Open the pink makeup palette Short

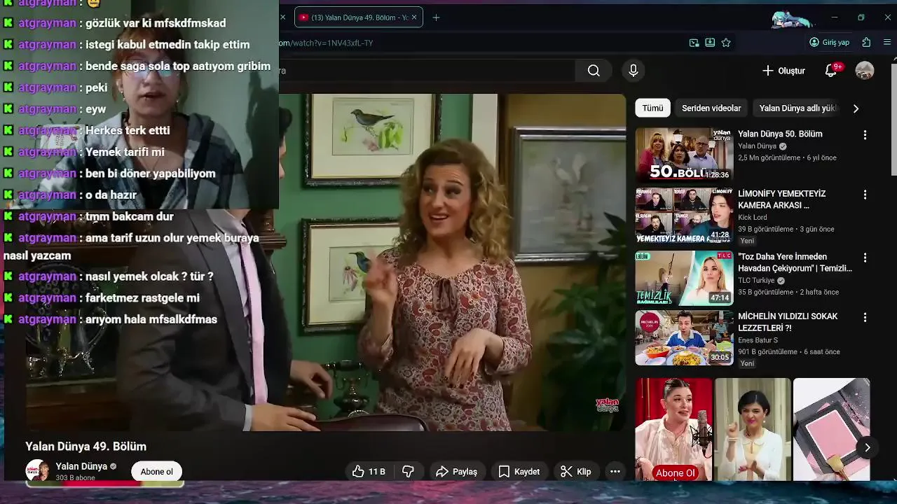coord(832,429)
